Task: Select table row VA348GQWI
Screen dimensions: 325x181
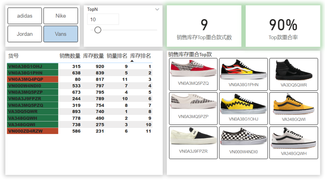Action: pyautogui.click(x=79, y=125)
